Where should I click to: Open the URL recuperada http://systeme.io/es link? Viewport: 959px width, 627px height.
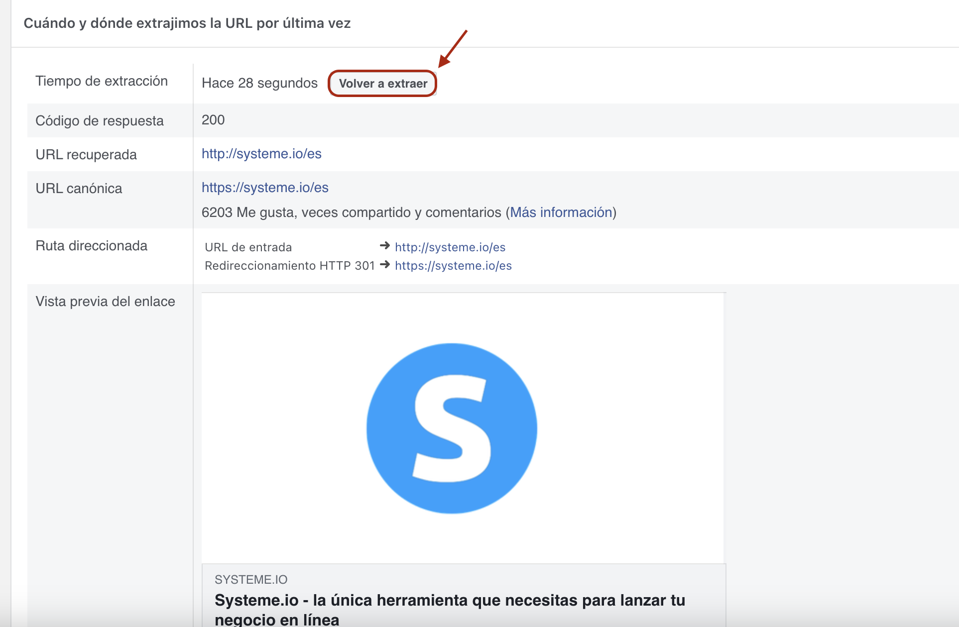(x=261, y=154)
